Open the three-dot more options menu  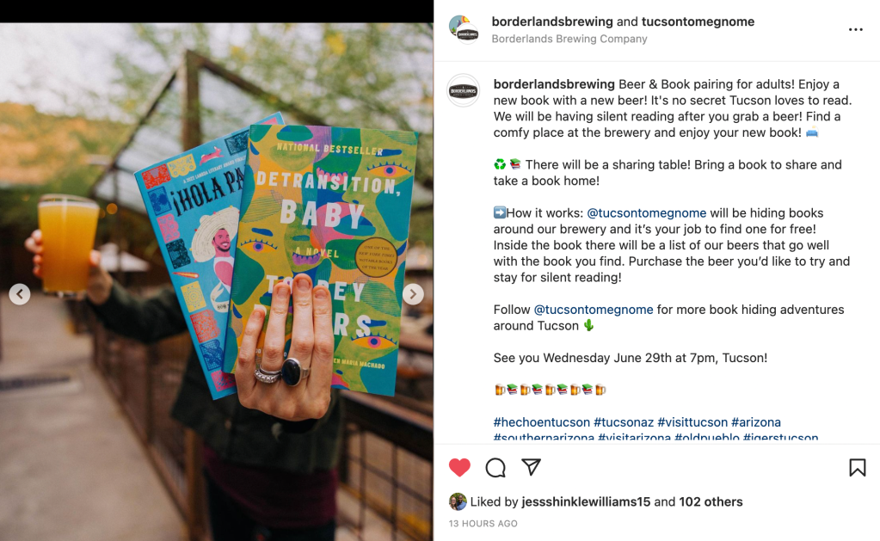(856, 30)
